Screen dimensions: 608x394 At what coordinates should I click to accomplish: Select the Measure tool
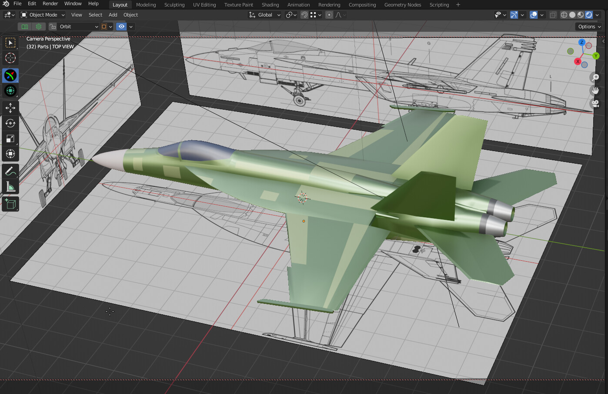pyautogui.click(x=10, y=187)
